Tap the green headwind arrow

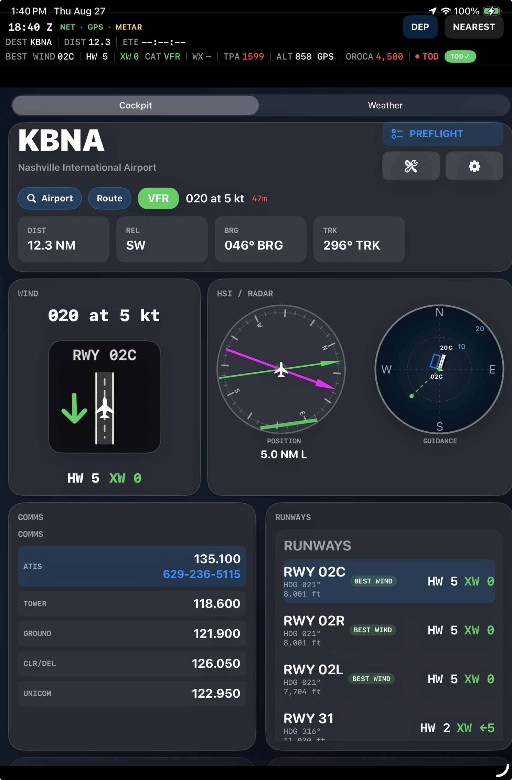tap(74, 408)
